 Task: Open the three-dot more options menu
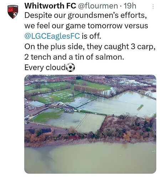(x=153, y=7)
